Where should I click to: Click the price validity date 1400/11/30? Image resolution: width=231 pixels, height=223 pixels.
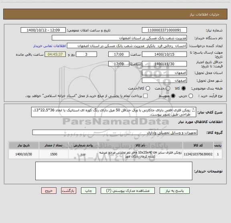coord(164,64)
